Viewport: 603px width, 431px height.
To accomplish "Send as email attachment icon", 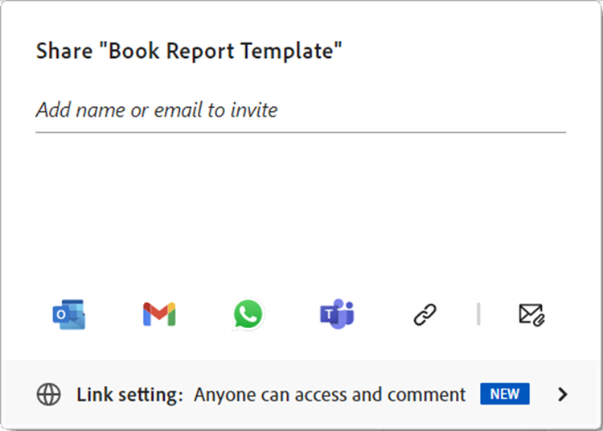I will click(531, 315).
